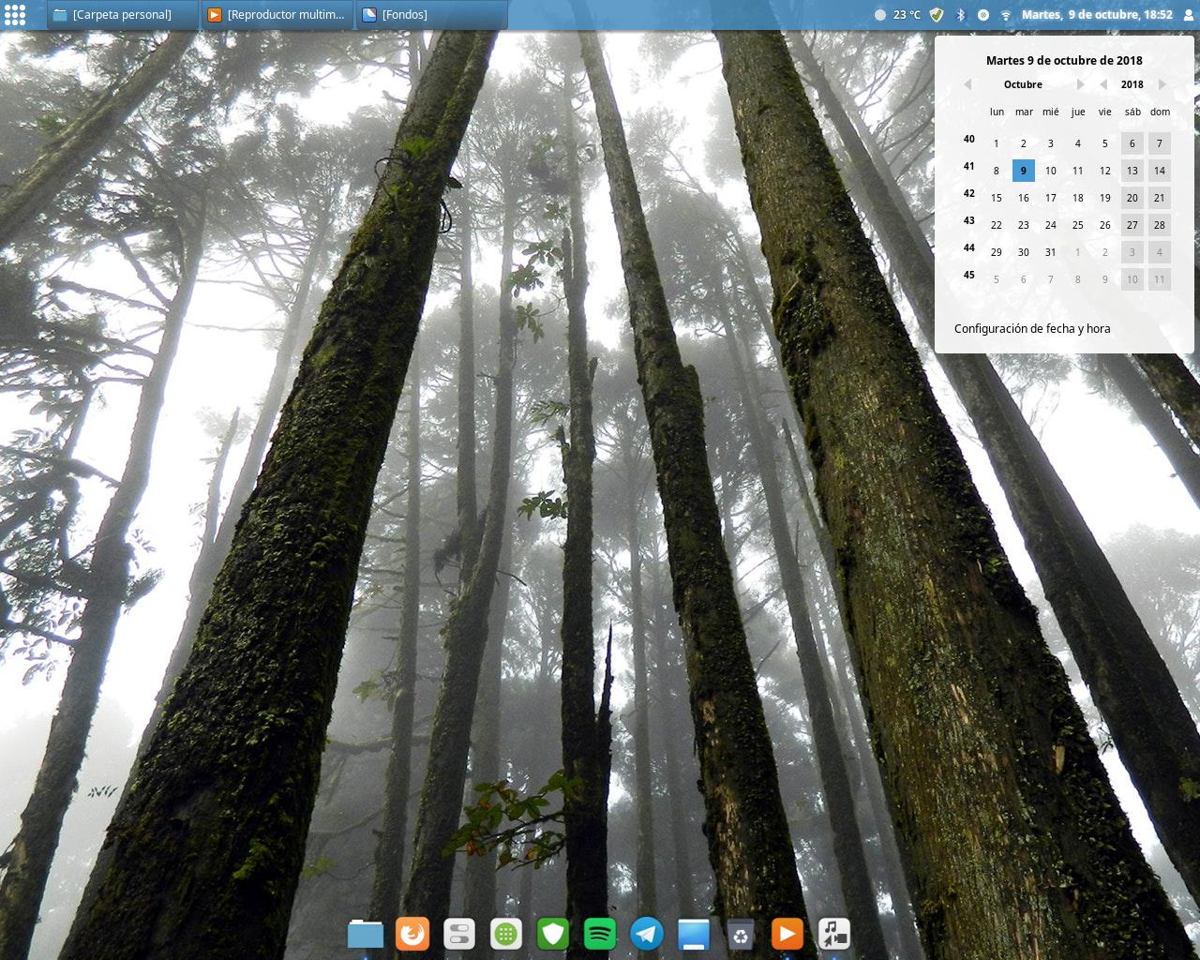The height and width of the screenshot is (960, 1200).
Task: Click week number 43 in the calendar
Action: pos(969,221)
